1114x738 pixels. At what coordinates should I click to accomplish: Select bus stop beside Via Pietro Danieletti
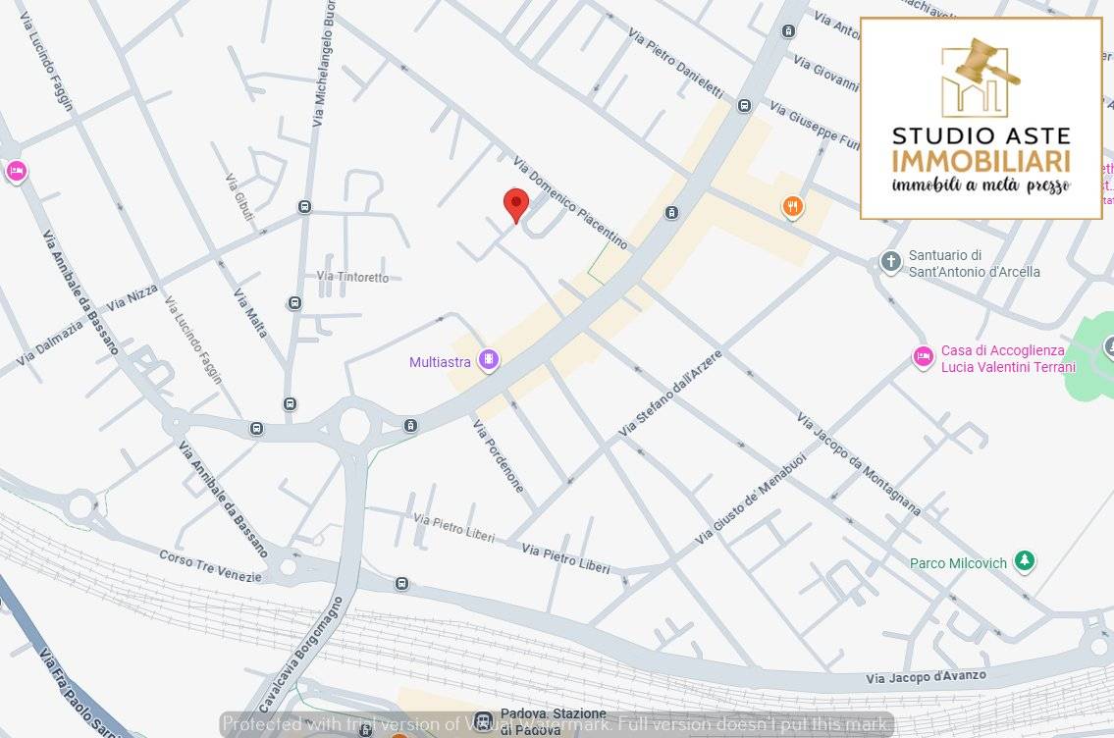tap(744, 106)
